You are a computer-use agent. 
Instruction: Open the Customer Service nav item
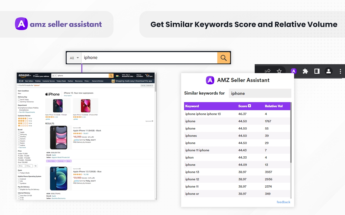49,81
